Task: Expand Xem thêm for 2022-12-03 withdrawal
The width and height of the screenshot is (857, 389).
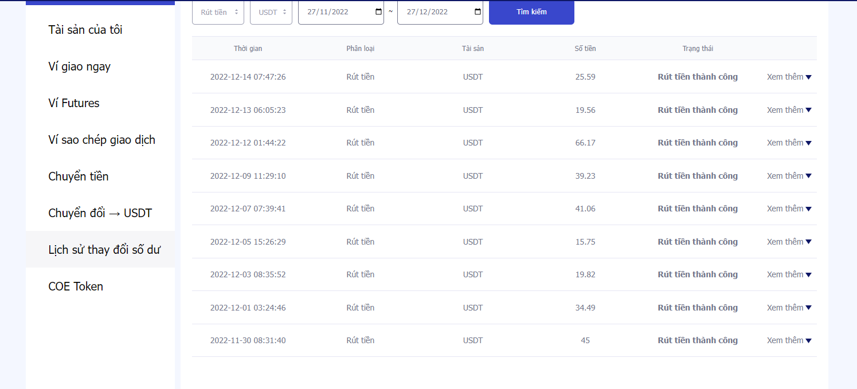Action: point(789,274)
